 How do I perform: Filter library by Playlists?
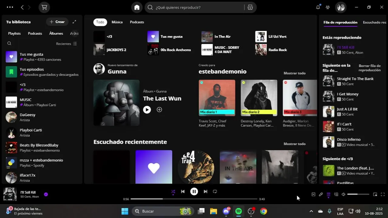(x=14, y=33)
